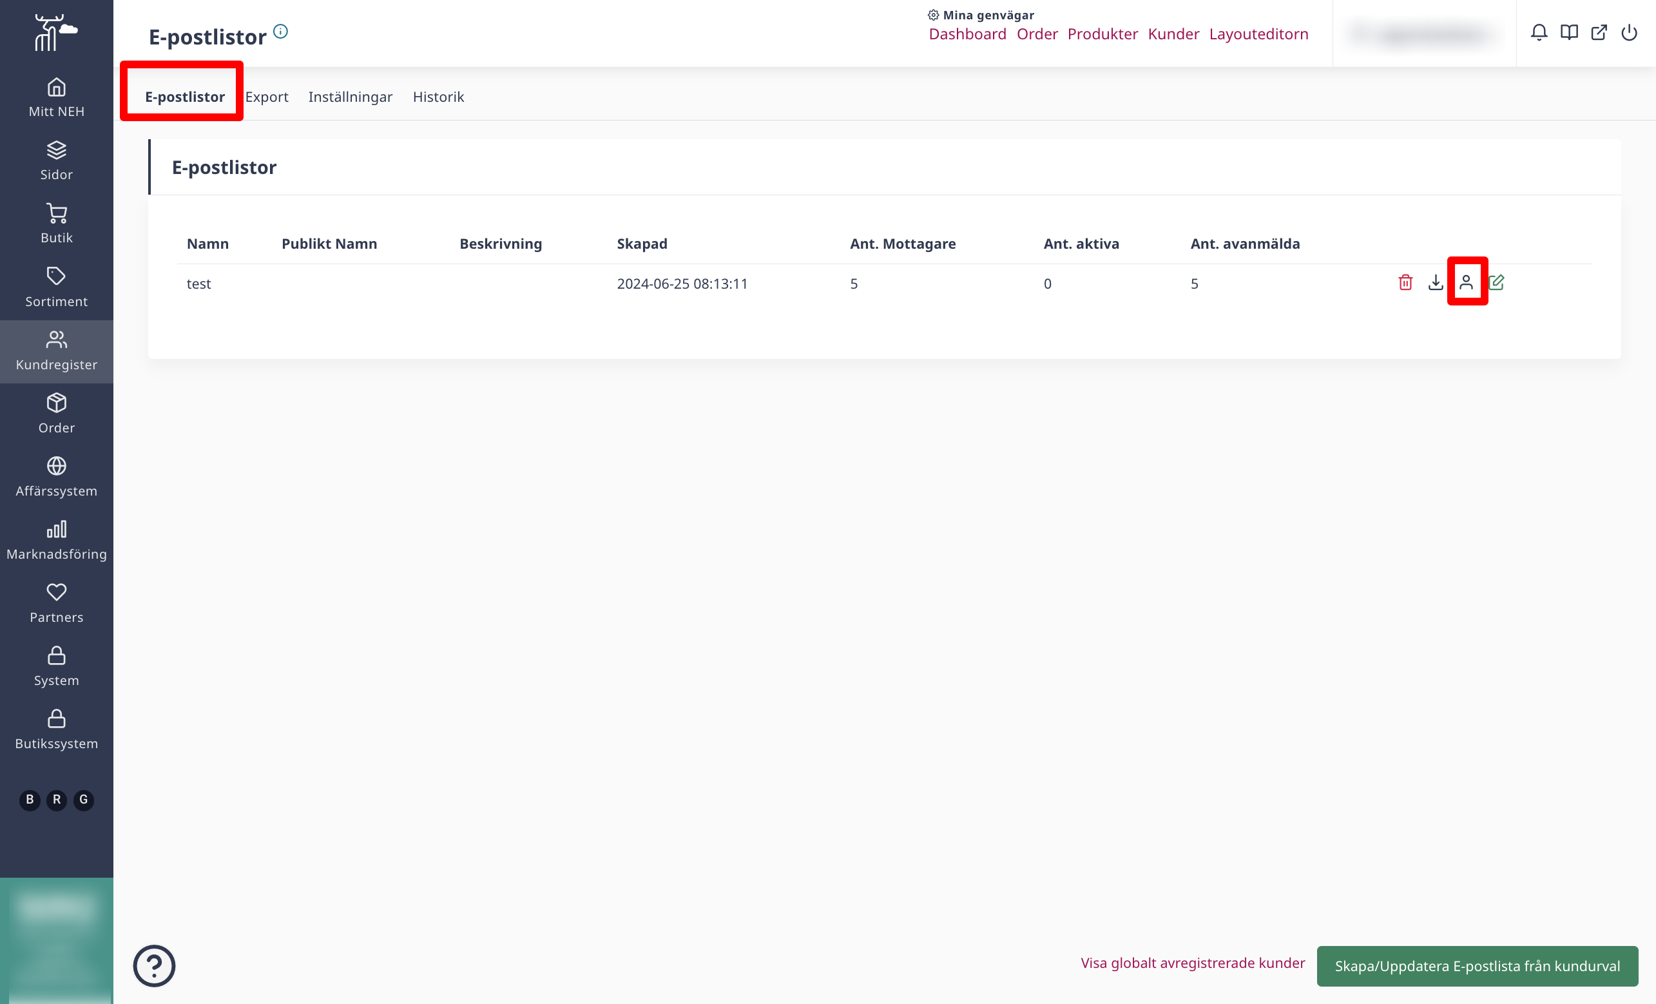
Task: Click the Namn column header
Action: click(x=207, y=244)
